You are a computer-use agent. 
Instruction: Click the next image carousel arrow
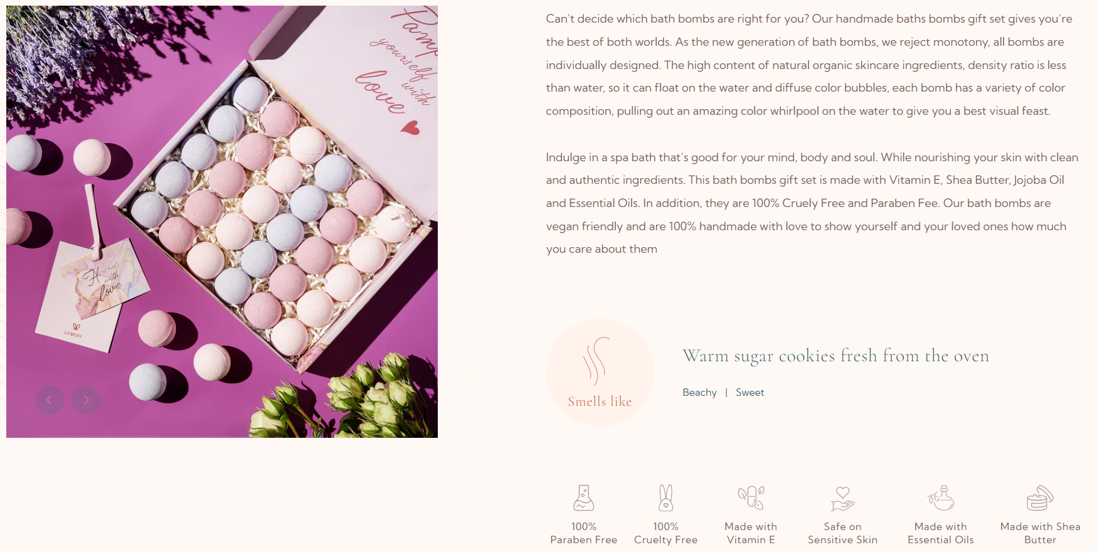click(86, 400)
